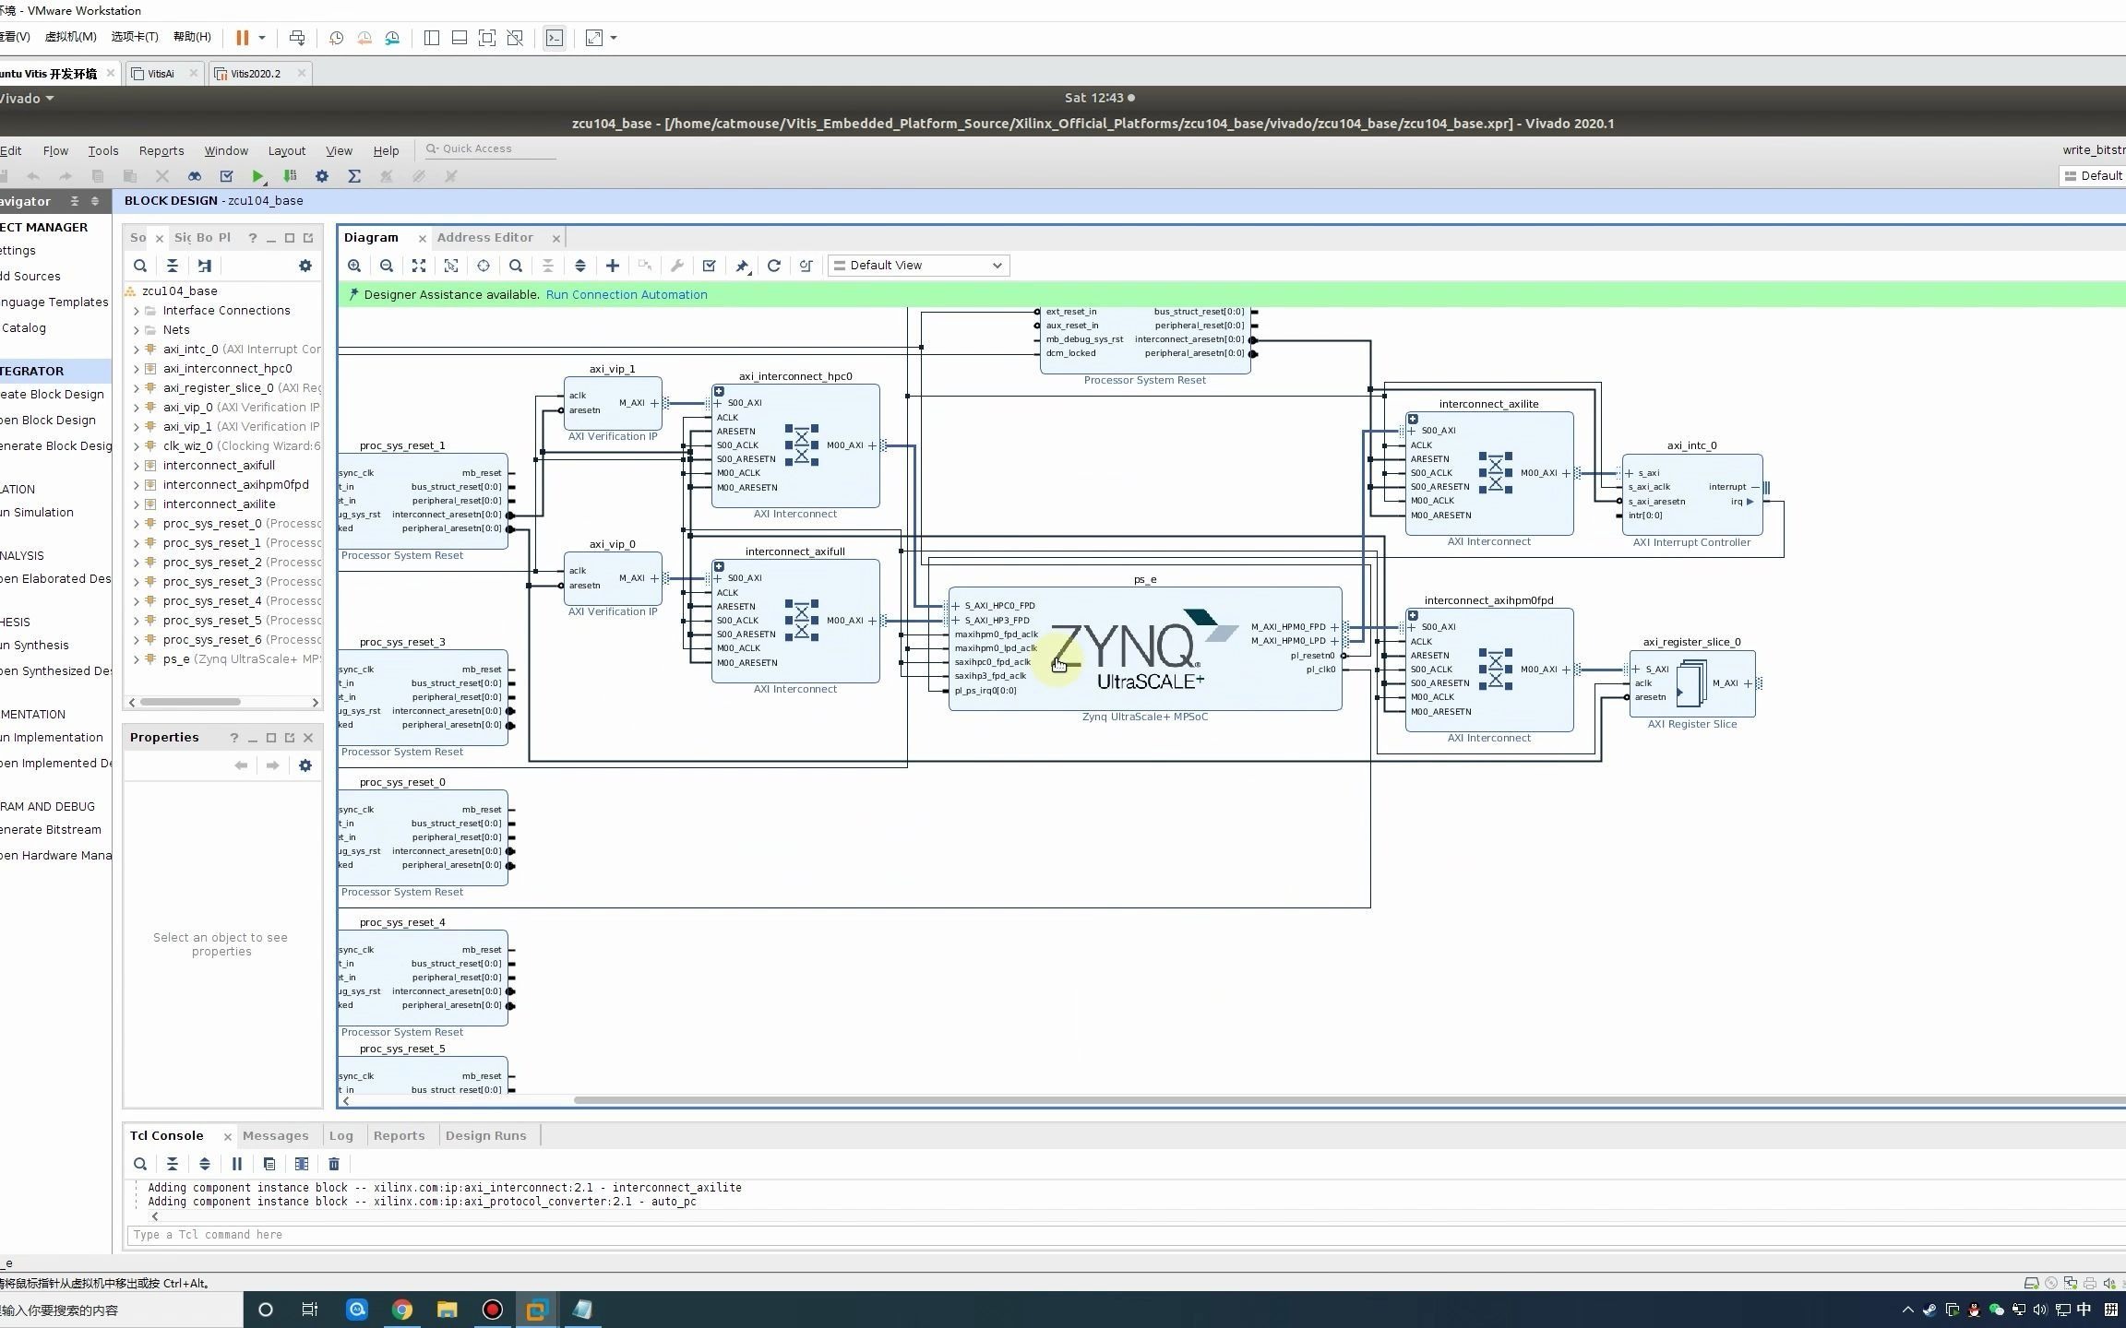Click the binoculars find icon in main toolbar
The image size is (2126, 1328).
coord(194,176)
